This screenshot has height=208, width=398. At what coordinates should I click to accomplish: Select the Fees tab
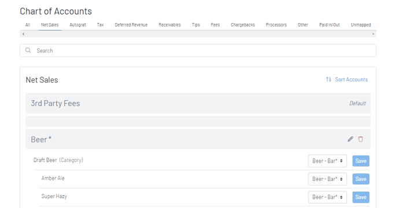pos(215,25)
